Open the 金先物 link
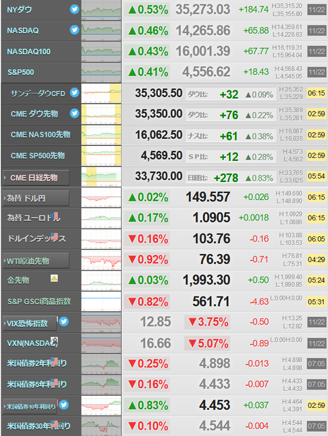Screen dimensions: 328x436 18,281
